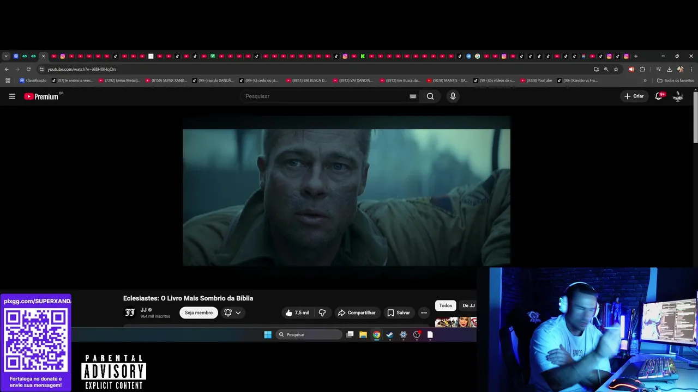The image size is (698, 392).
Task: Expand the tab search chevron in Chrome
Action: tap(6, 56)
